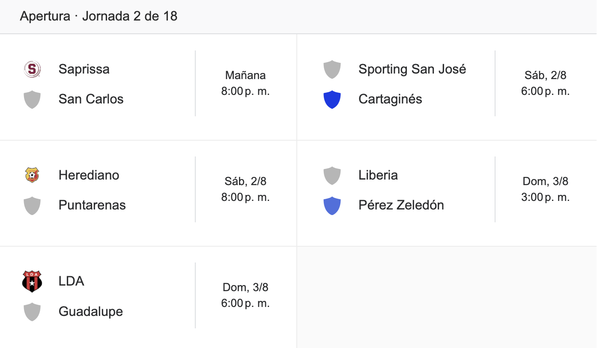The image size is (597, 348).
Task: Open match time Sáb, 2/8 6:00 p. m.
Action: tap(545, 83)
